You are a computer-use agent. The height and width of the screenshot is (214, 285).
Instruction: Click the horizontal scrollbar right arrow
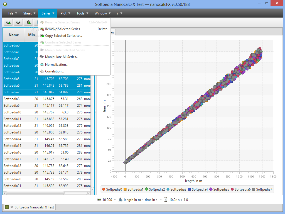click(x=89, y=193)
